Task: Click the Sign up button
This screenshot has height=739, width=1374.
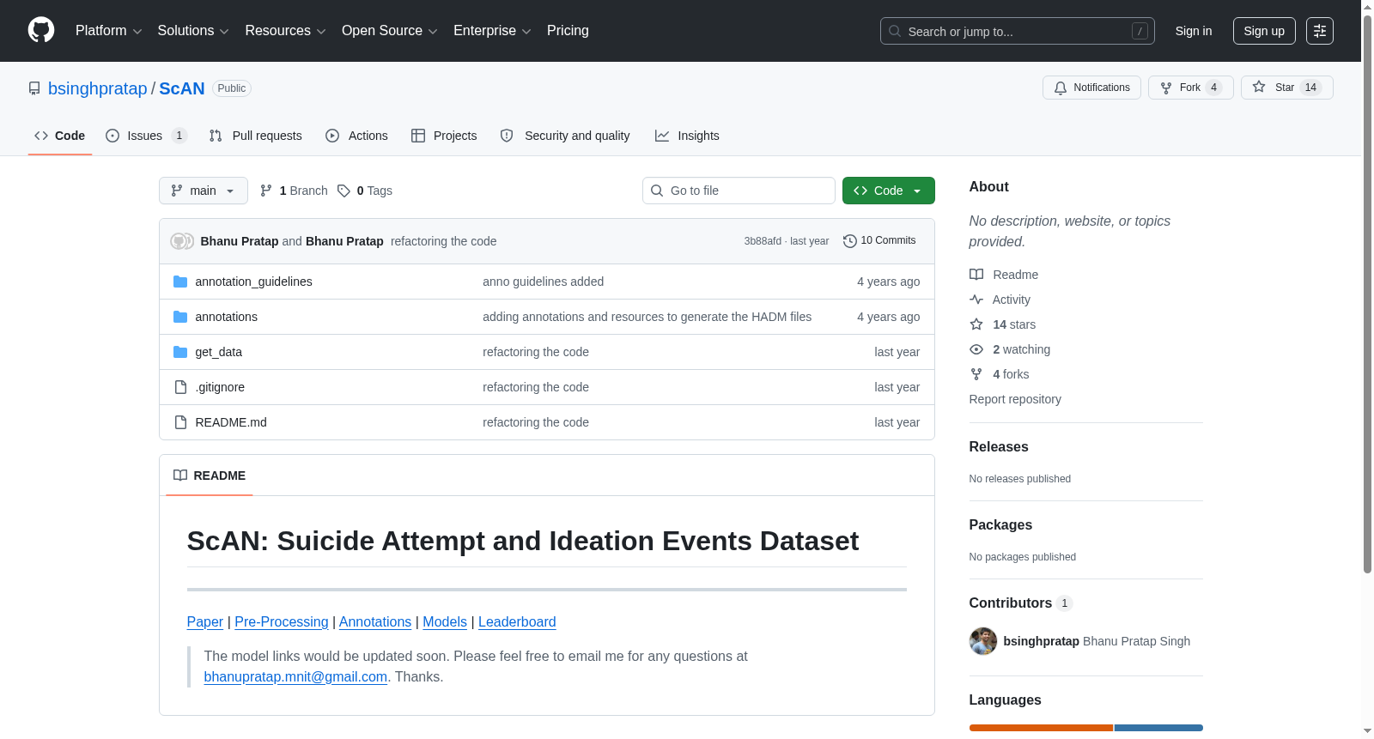Action: [x=1264, y=31]
